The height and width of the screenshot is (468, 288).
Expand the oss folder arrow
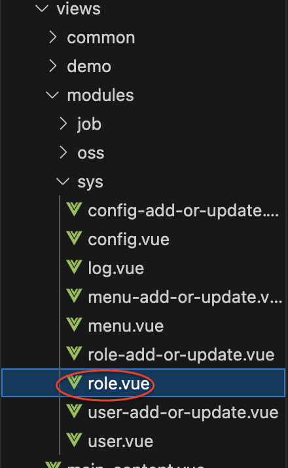click(63, 153)
